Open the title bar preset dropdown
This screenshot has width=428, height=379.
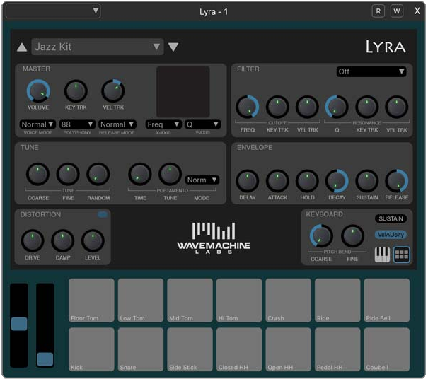click(x=53, y=11)
